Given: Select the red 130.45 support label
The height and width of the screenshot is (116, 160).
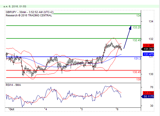Looking at the screenshot, I should coord(137,72).
